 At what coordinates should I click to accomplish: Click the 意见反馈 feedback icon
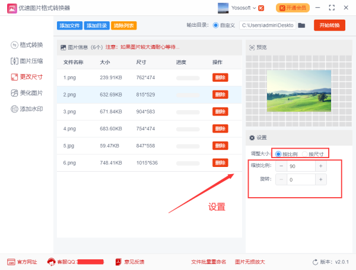click(119, 262)
